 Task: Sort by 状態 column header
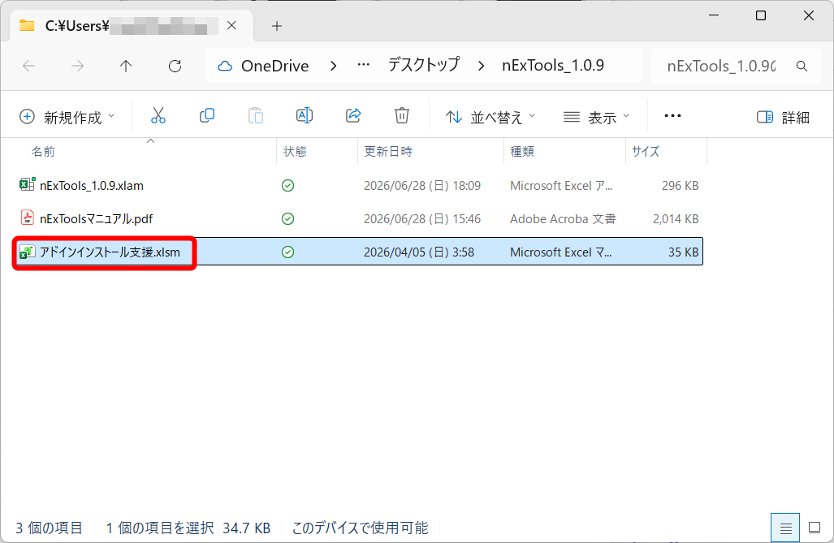click(x=295, y=152)
